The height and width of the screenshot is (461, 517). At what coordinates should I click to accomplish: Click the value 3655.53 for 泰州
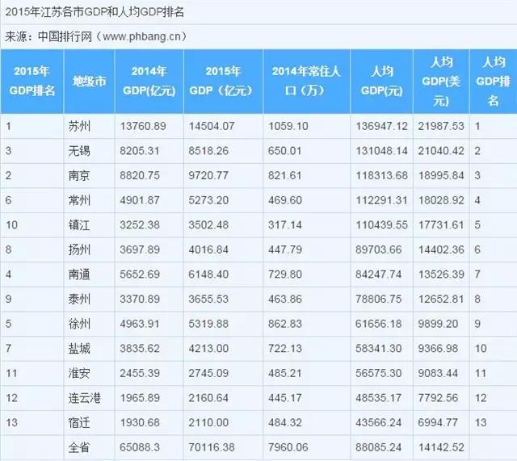coord(208,299)
